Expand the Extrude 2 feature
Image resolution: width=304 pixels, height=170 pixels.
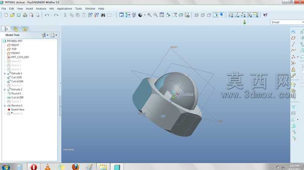click(x=5, y=89)
